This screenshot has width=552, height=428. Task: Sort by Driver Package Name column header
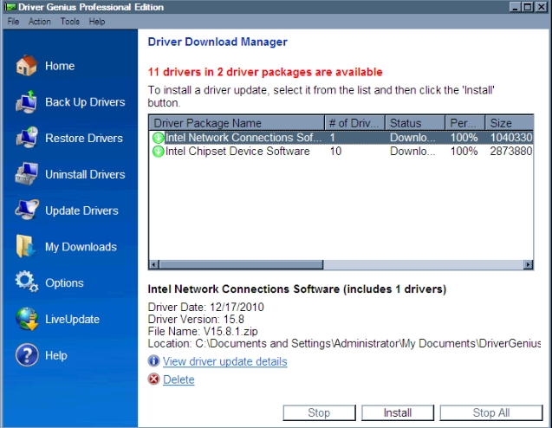(237, 123)
